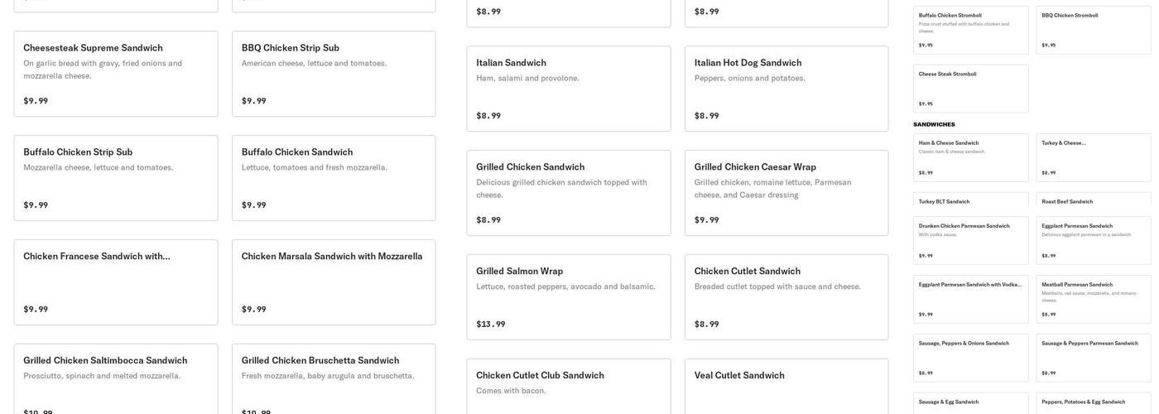Select the Grilled Salmon Wrap item

569,297
